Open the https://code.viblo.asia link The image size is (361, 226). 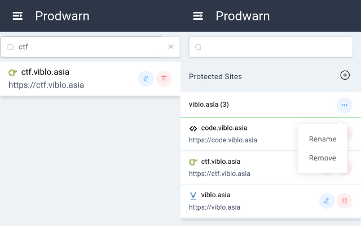223,140
